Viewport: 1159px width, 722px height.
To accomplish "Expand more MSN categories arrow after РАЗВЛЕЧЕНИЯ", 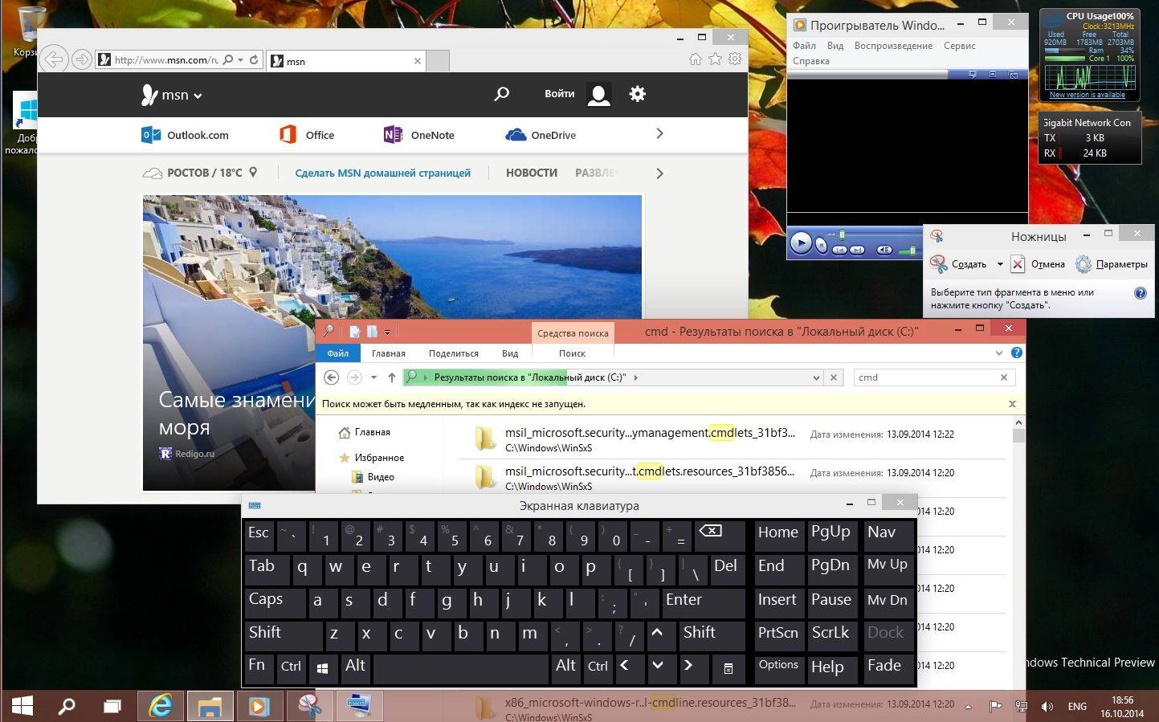I will (659, 173).
